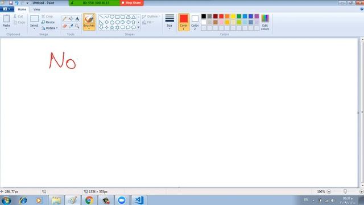364x205 pixels.
Task: Choose the Rectangle shape
Action: 117,17
